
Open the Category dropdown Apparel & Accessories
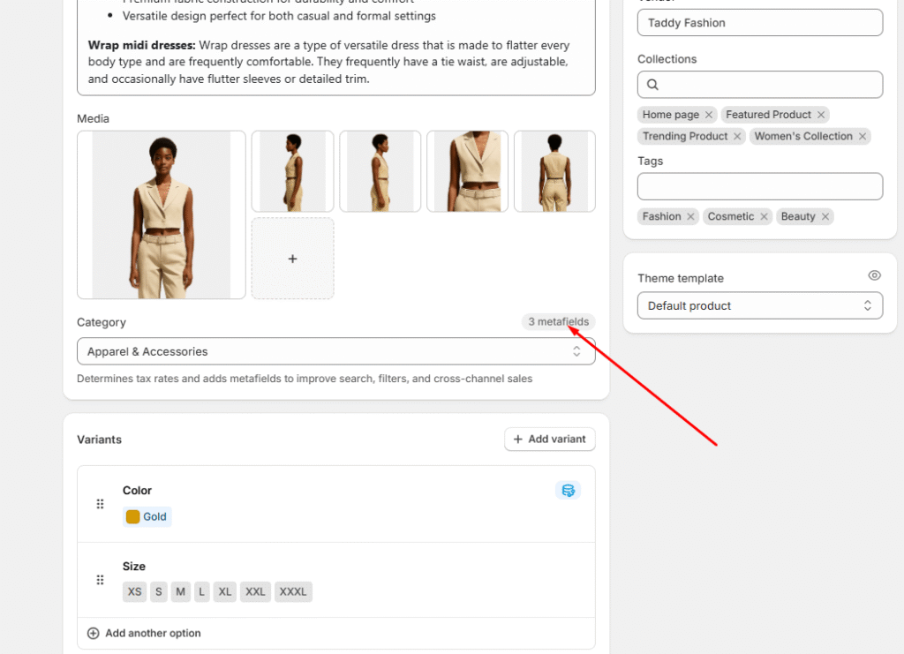336,351
